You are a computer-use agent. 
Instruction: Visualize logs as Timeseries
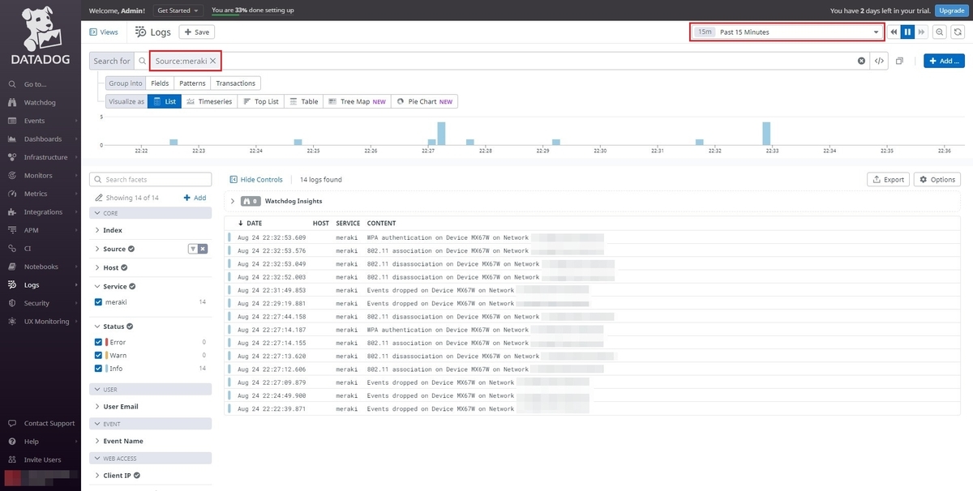coord(209,102)
